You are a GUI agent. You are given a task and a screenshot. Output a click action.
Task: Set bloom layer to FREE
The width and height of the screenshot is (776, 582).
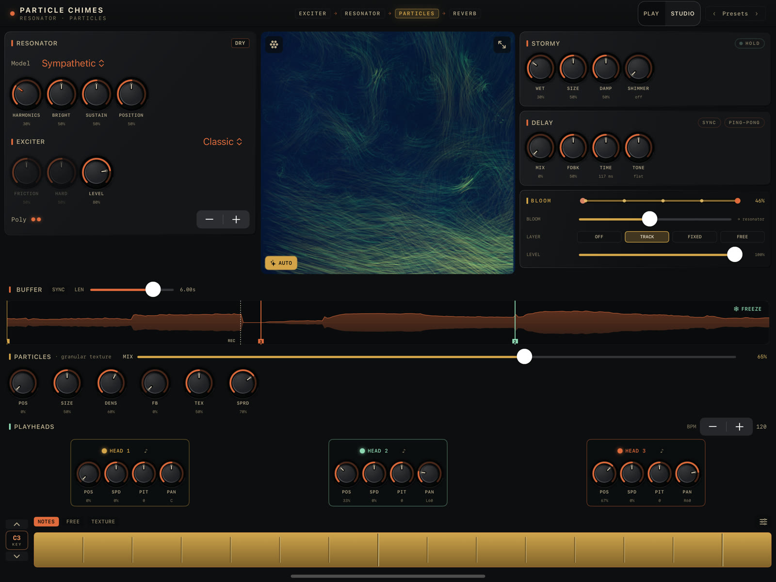click(x=742, y=237)
